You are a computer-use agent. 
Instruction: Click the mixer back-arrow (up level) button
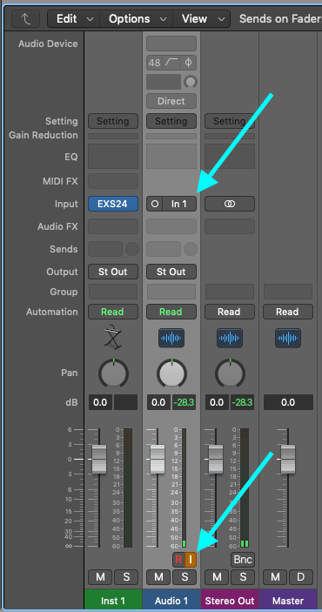25,19
